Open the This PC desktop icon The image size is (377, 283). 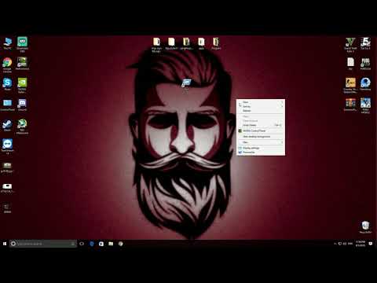click(x=8, y=43)
